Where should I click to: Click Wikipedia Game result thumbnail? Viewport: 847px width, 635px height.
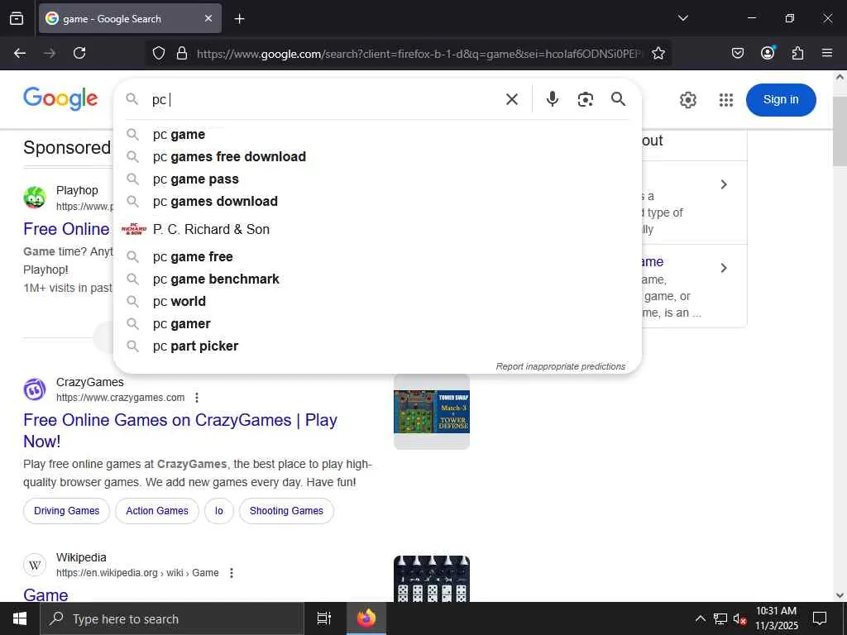432,579
